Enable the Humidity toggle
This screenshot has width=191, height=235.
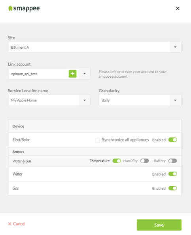[145, 161]
